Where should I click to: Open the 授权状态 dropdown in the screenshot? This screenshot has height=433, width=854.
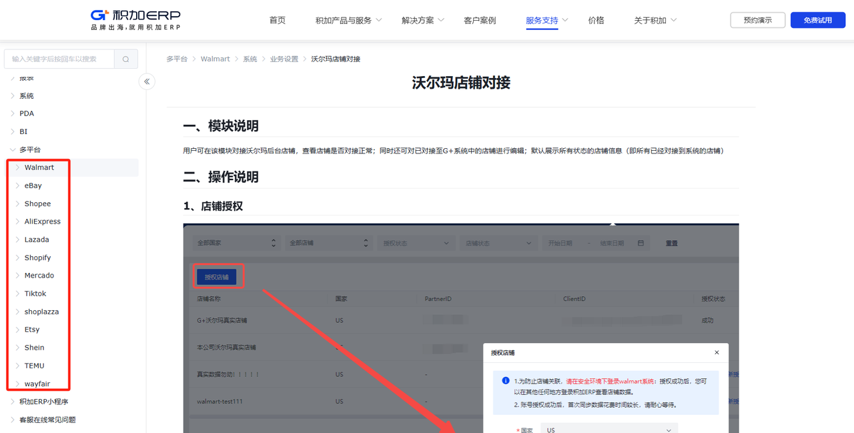click(416, 244)
